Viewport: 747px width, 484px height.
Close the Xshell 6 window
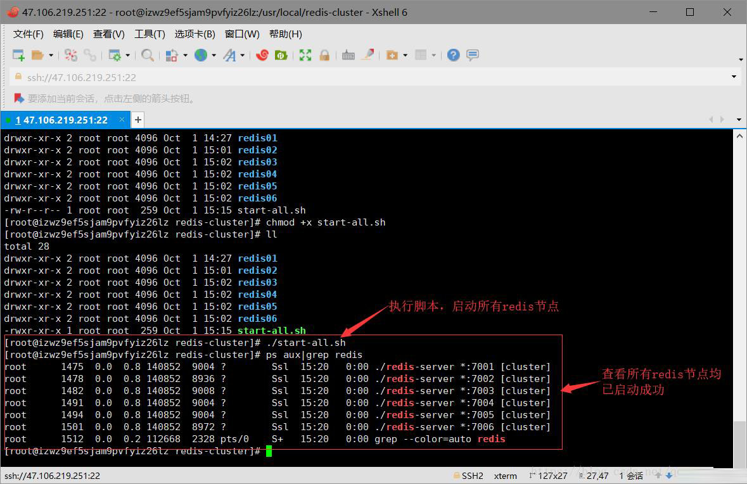coord(727,12)
